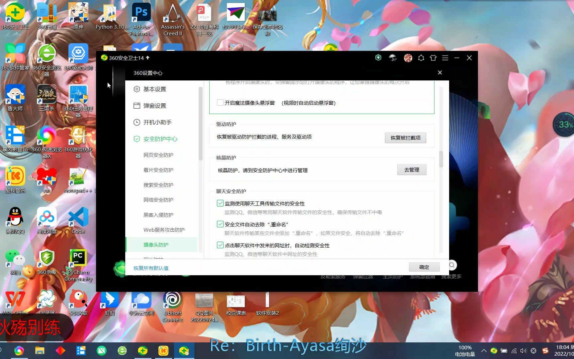Open 360安全浏览器 desktop icon
This screenshot has height=359, width=574.
point(47,60)
